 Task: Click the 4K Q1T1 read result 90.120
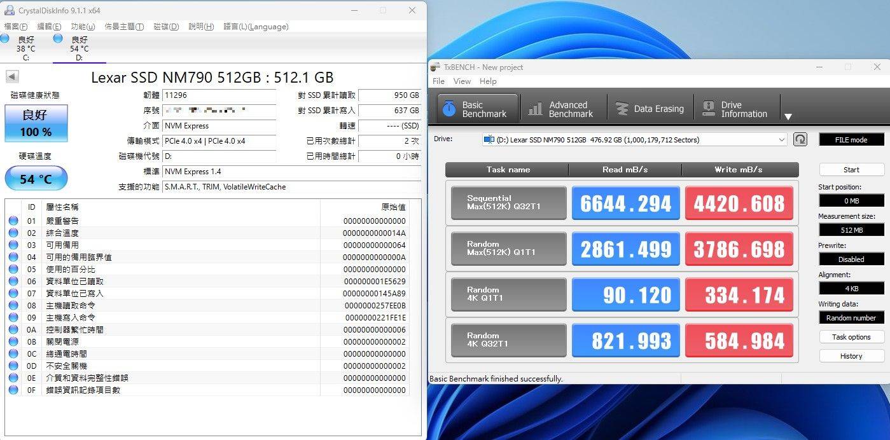click(x=626, y=294)
